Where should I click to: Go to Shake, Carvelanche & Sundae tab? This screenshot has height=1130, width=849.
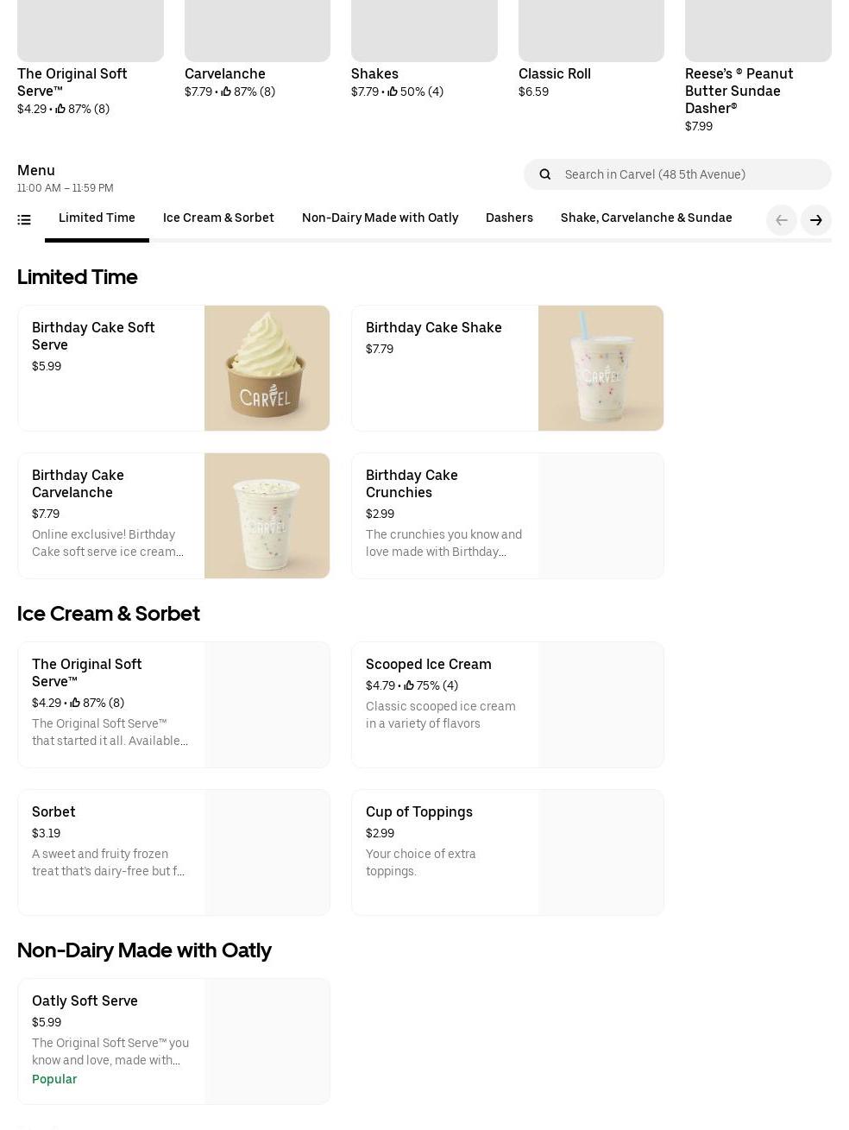tap(646, 218)
